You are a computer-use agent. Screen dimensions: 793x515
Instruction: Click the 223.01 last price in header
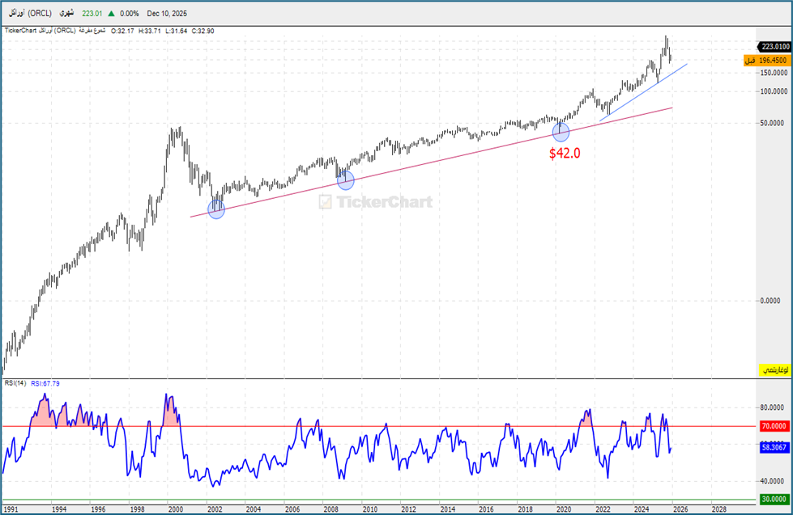[92, 14]
